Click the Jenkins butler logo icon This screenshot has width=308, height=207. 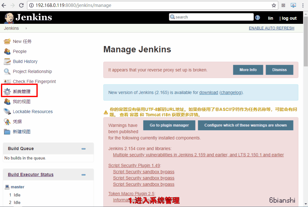tap(9, 18)
